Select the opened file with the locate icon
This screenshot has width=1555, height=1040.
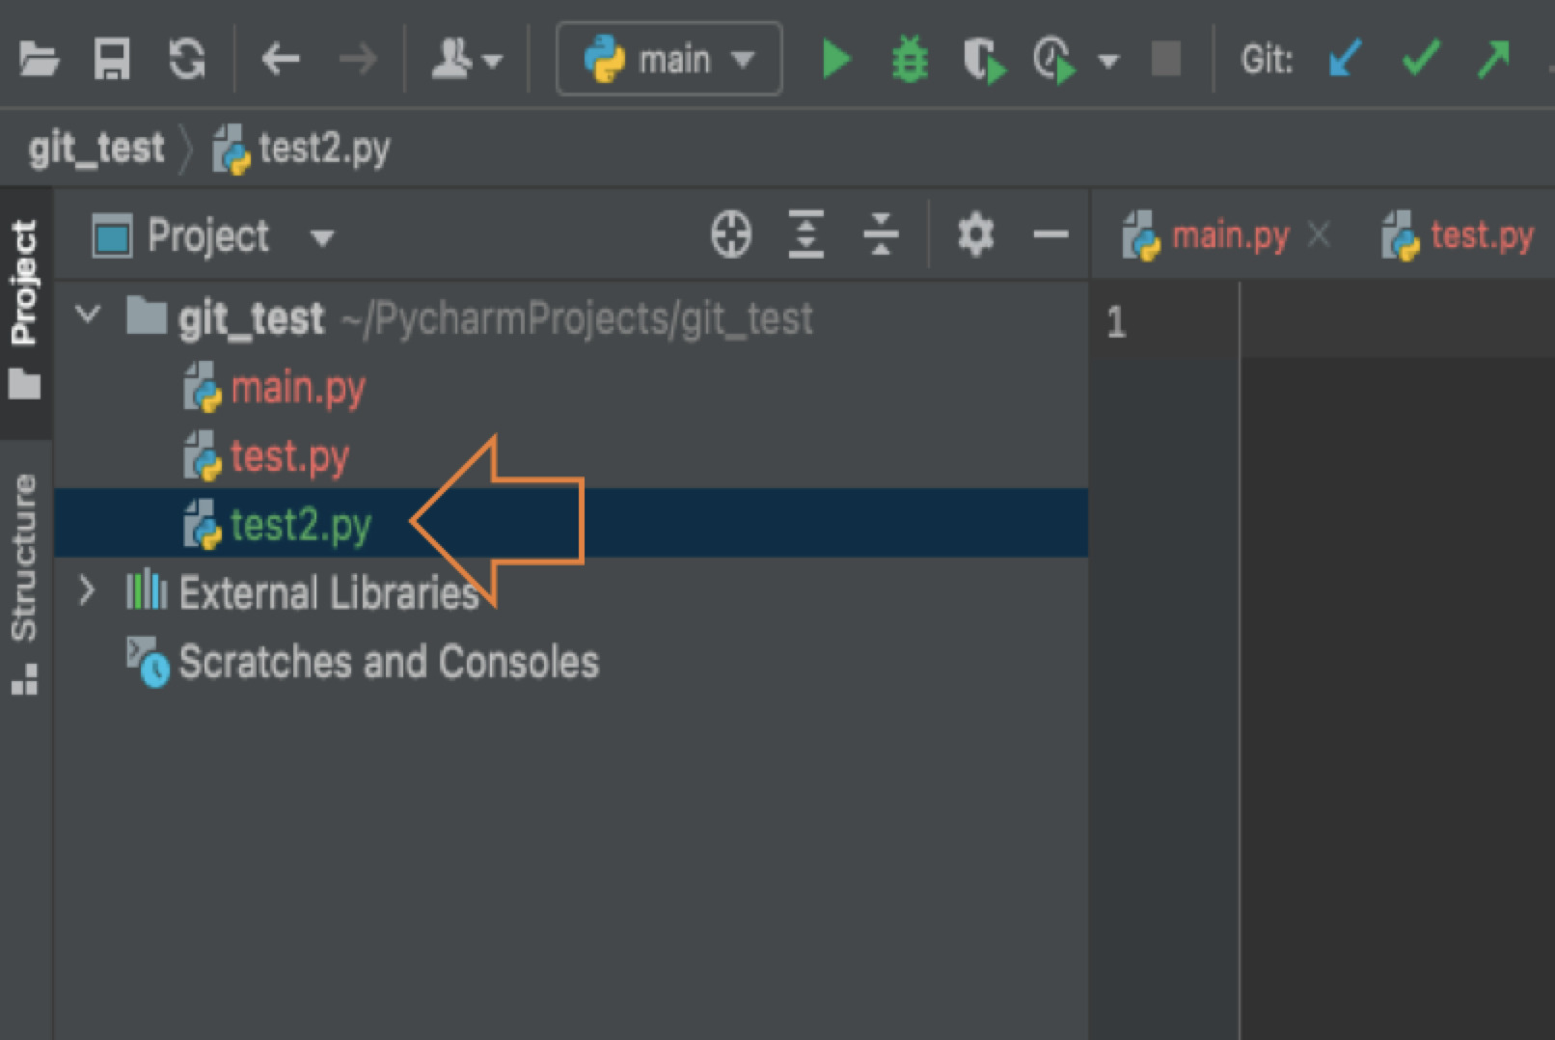tap(731, 233)
